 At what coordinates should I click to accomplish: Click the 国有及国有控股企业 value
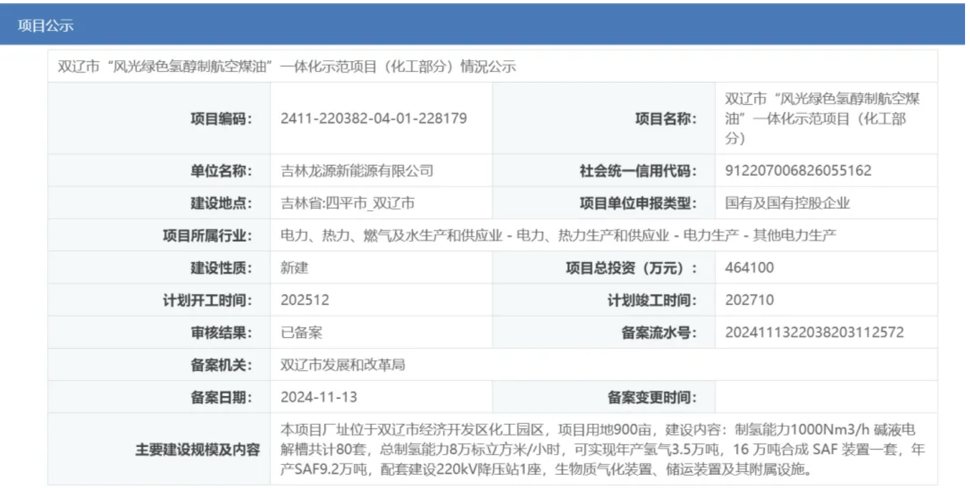[787, 203]
